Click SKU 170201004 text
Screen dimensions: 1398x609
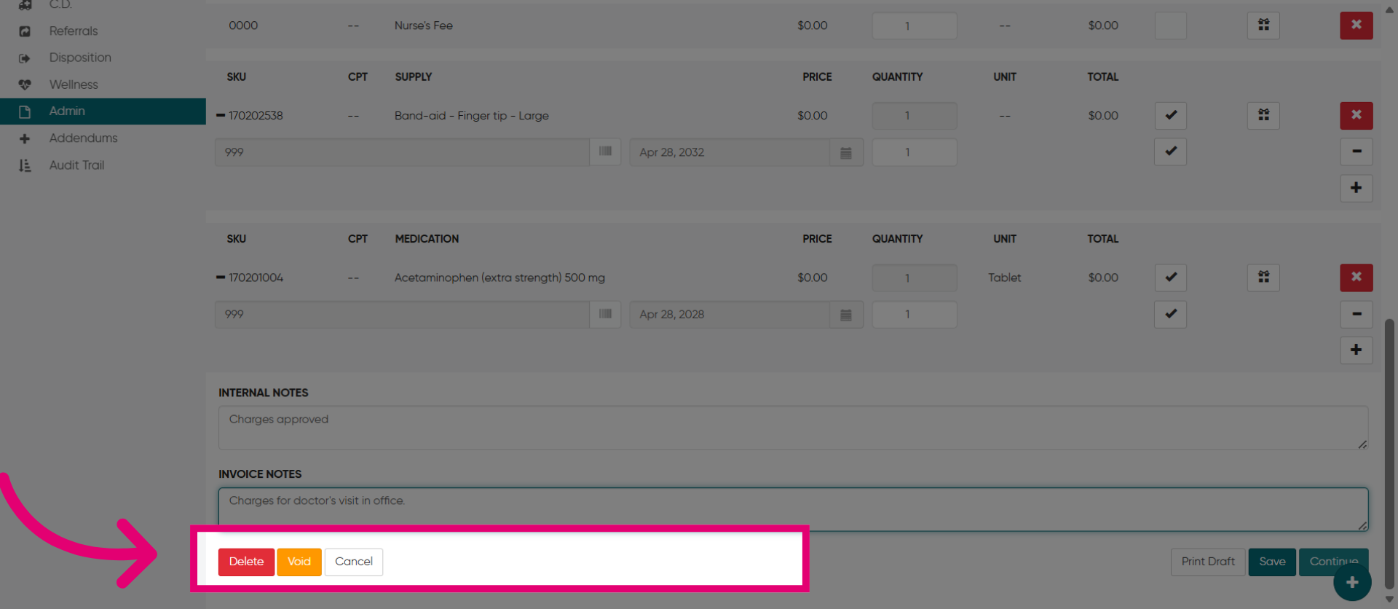[256, 278]
